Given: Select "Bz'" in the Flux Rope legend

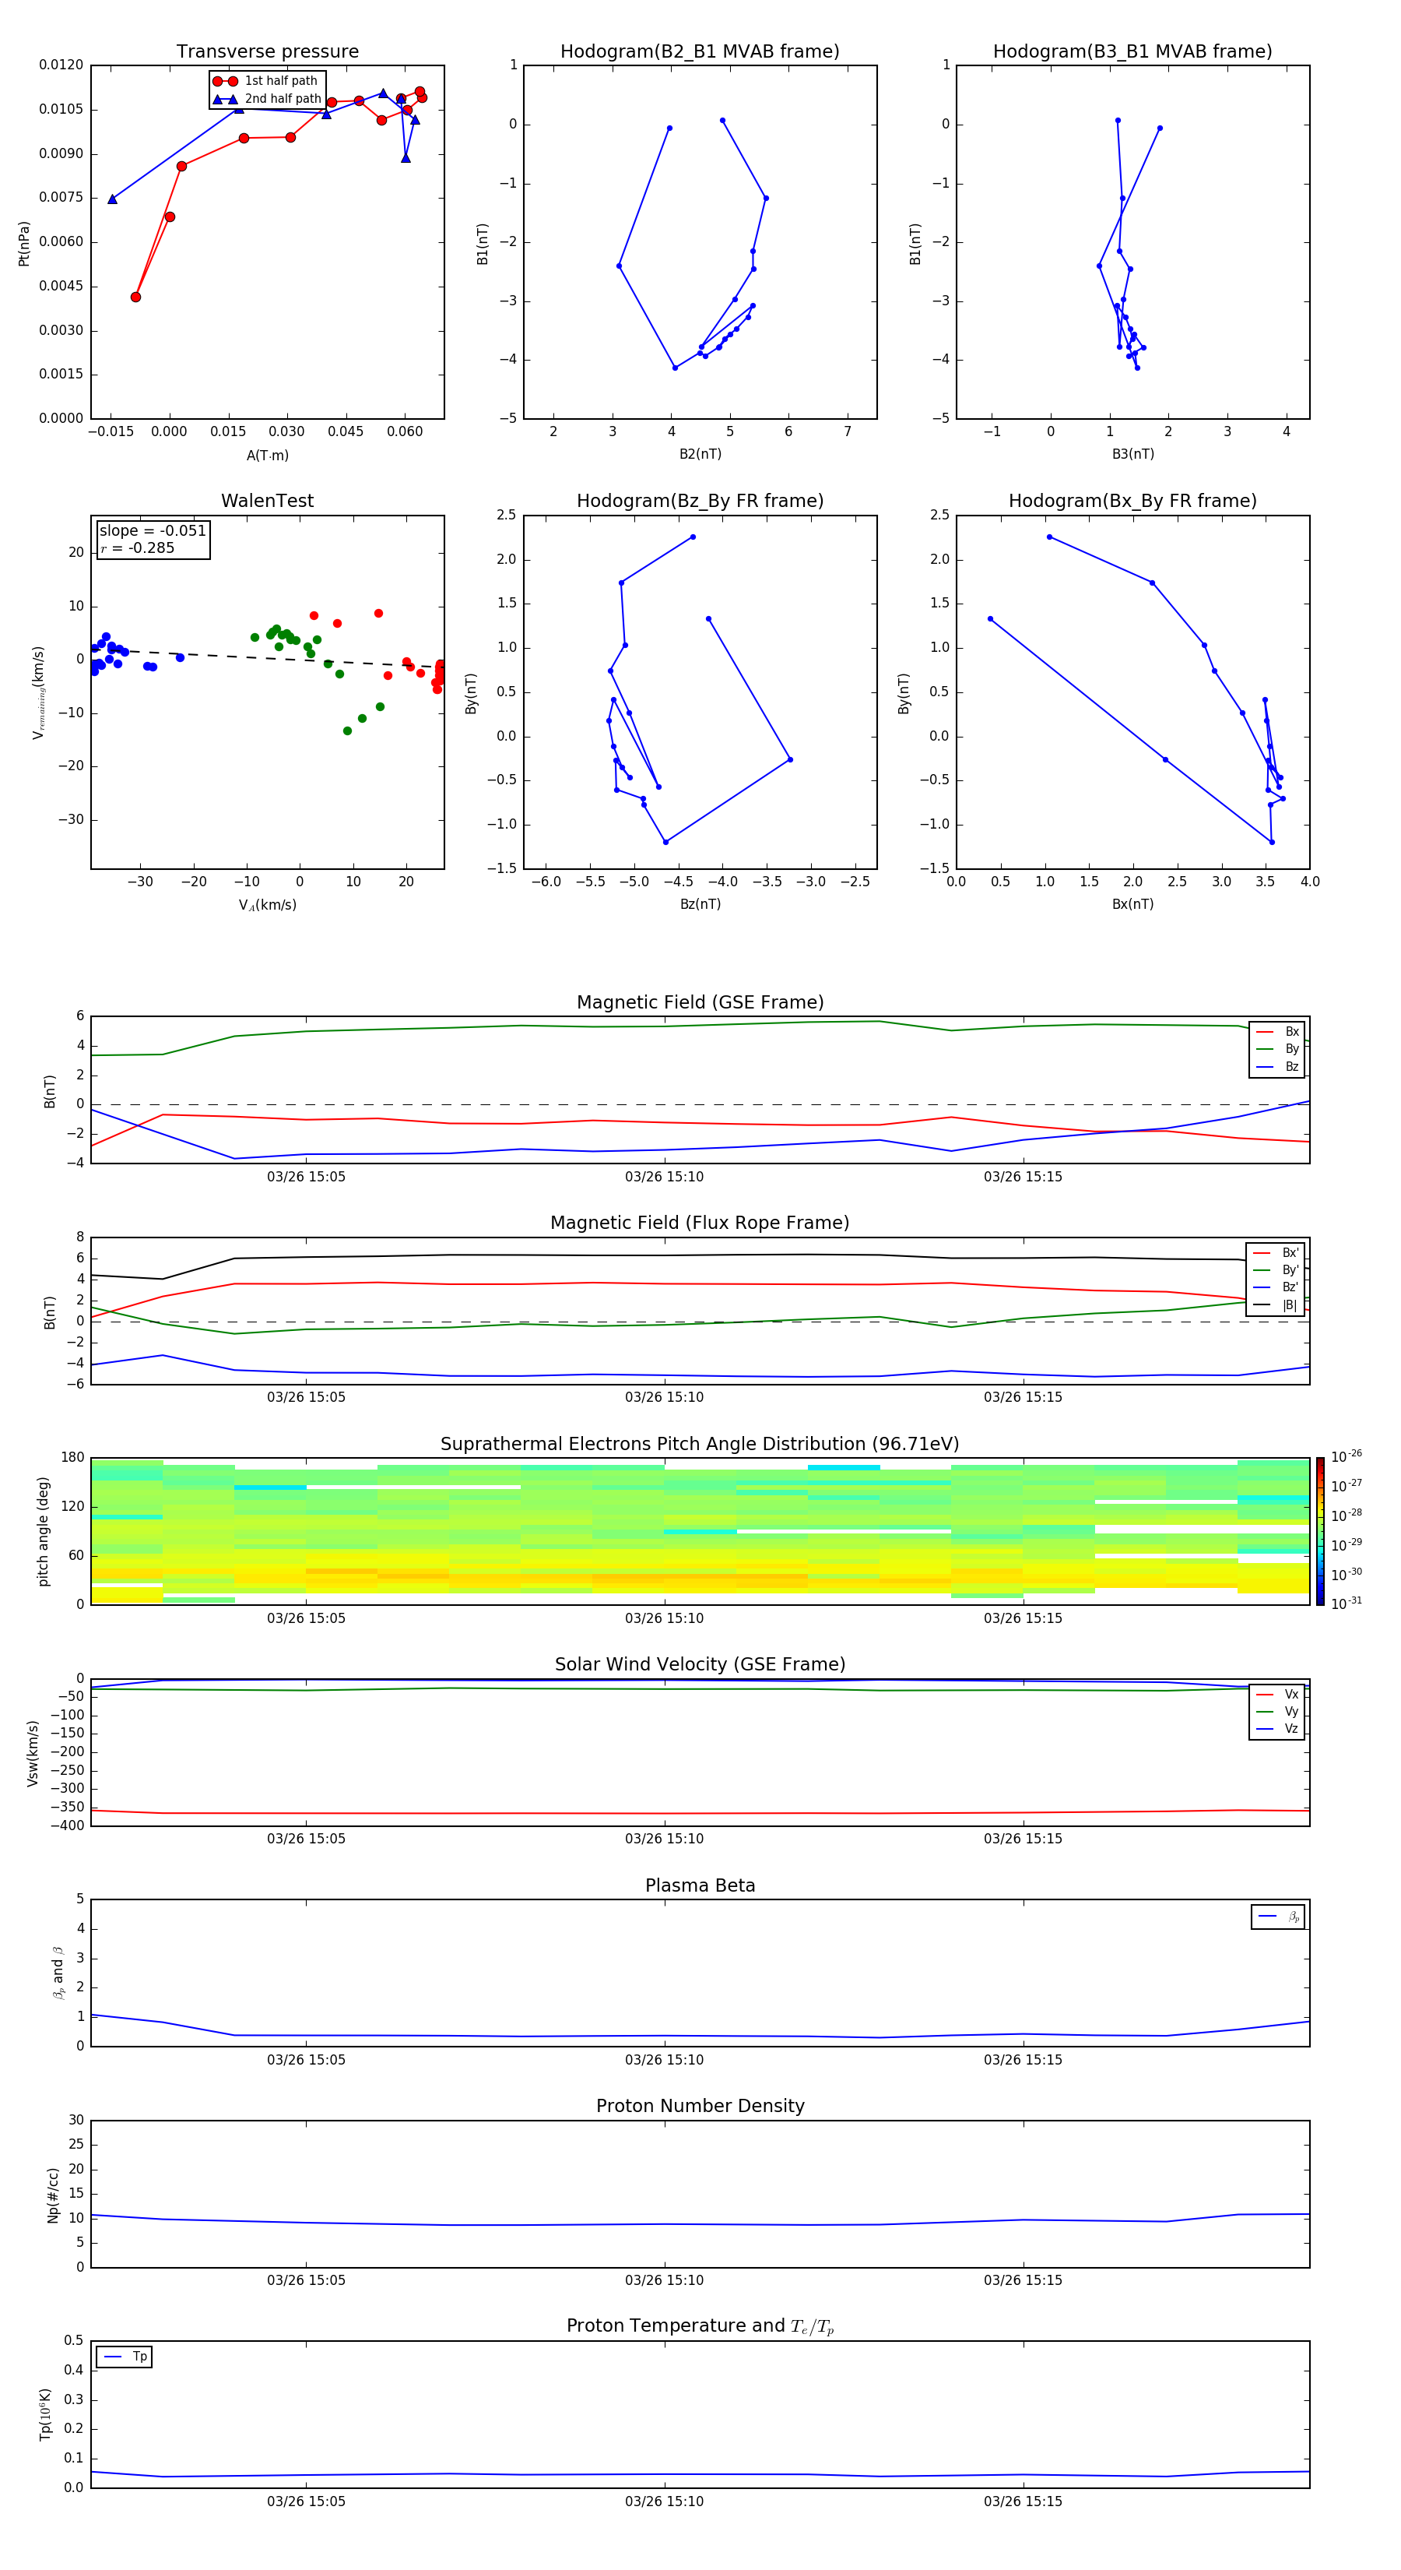Looking at the screenshot, I should point(1276,1287).
